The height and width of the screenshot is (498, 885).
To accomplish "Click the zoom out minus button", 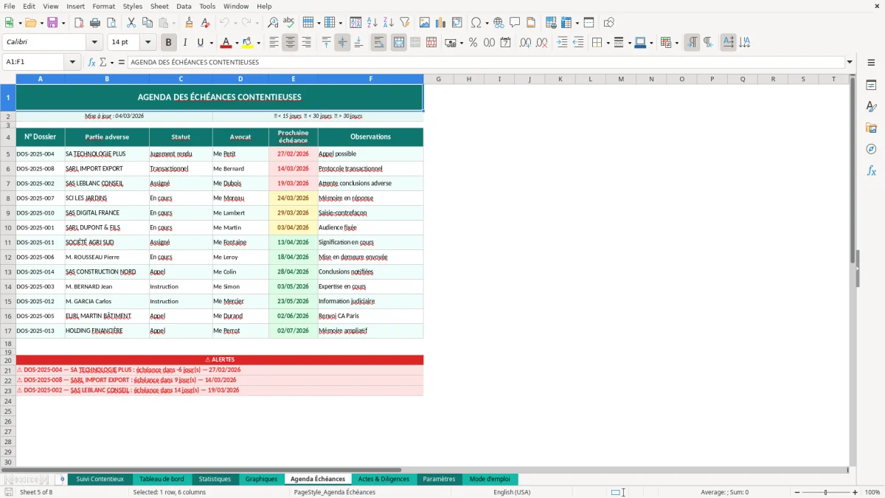I will click(x=796, y=492).
